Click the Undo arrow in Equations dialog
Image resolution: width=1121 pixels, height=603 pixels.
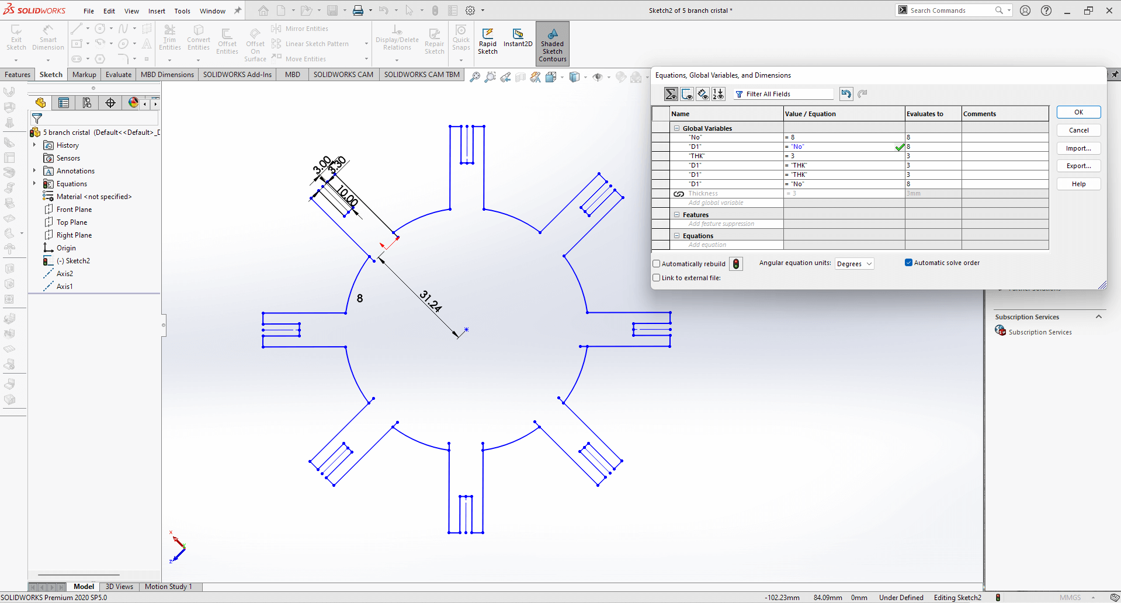pyautogui.click(x=846, y=94)
